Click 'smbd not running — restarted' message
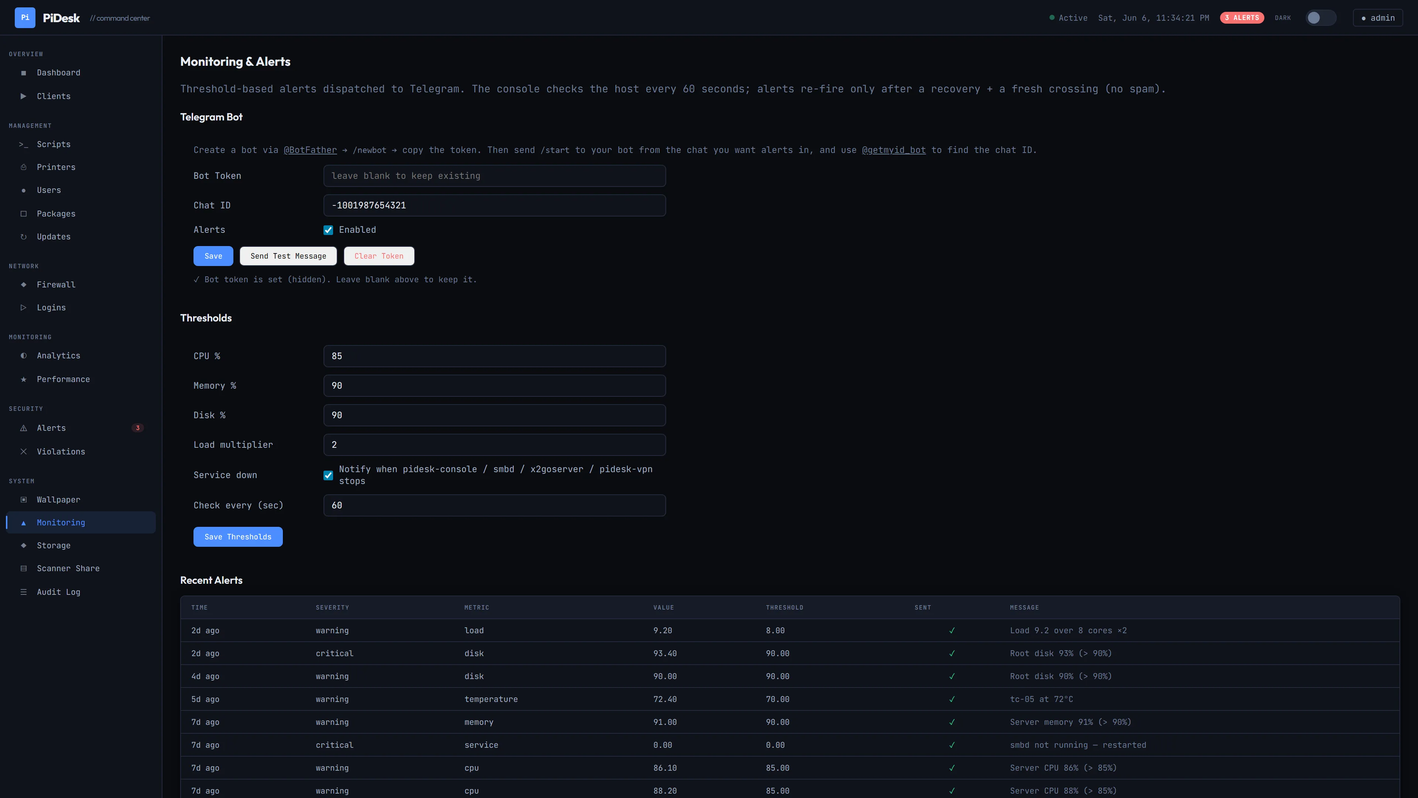This screenshot has width=1418, height=798. tap(1078, 745)
